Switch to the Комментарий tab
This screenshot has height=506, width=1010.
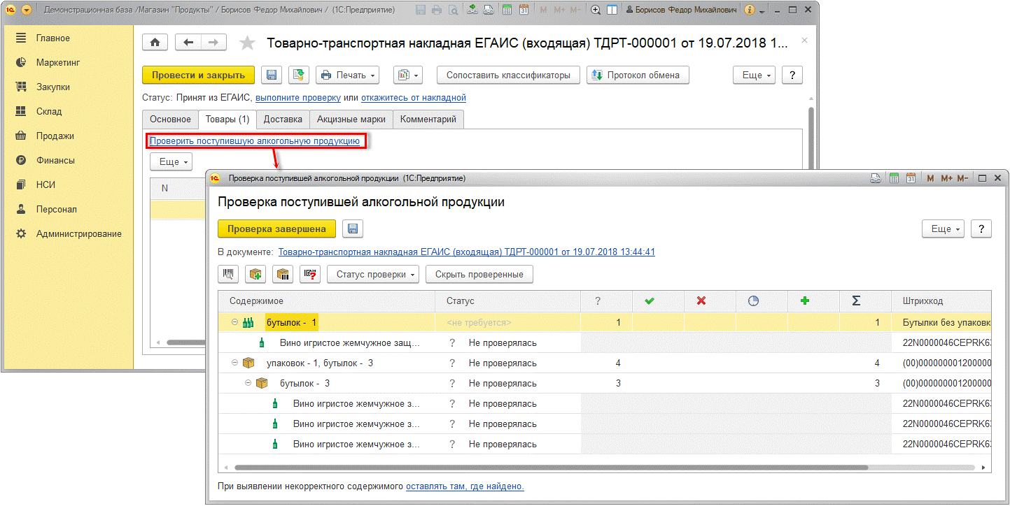pos(428,120)
